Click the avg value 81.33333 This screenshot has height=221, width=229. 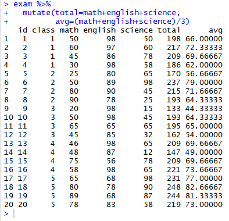coord(204,196)
